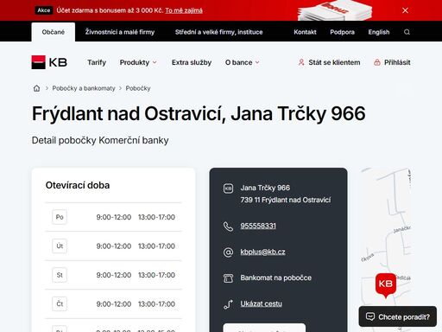Click Monday morning hours 9:00-12:00
The width and height of the screenshot is (442, 332).
coord(114,217)
